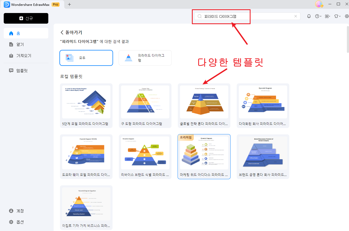
Task: Open the apps grid dropdown
Action: point(328,16)
